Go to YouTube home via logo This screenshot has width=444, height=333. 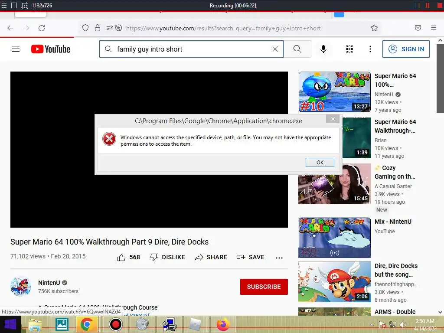51,49
